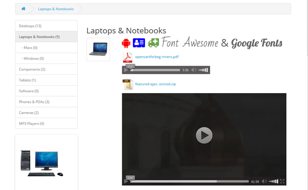308x190 pixels.
Task: Play the audio clip
Action: click(126, 70)
